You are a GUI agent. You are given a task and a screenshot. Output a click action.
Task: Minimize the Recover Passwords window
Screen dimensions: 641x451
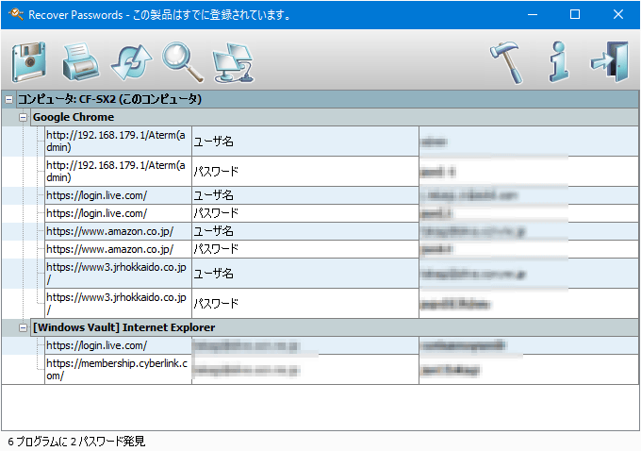pyautogui.click(x=533, y=15)
